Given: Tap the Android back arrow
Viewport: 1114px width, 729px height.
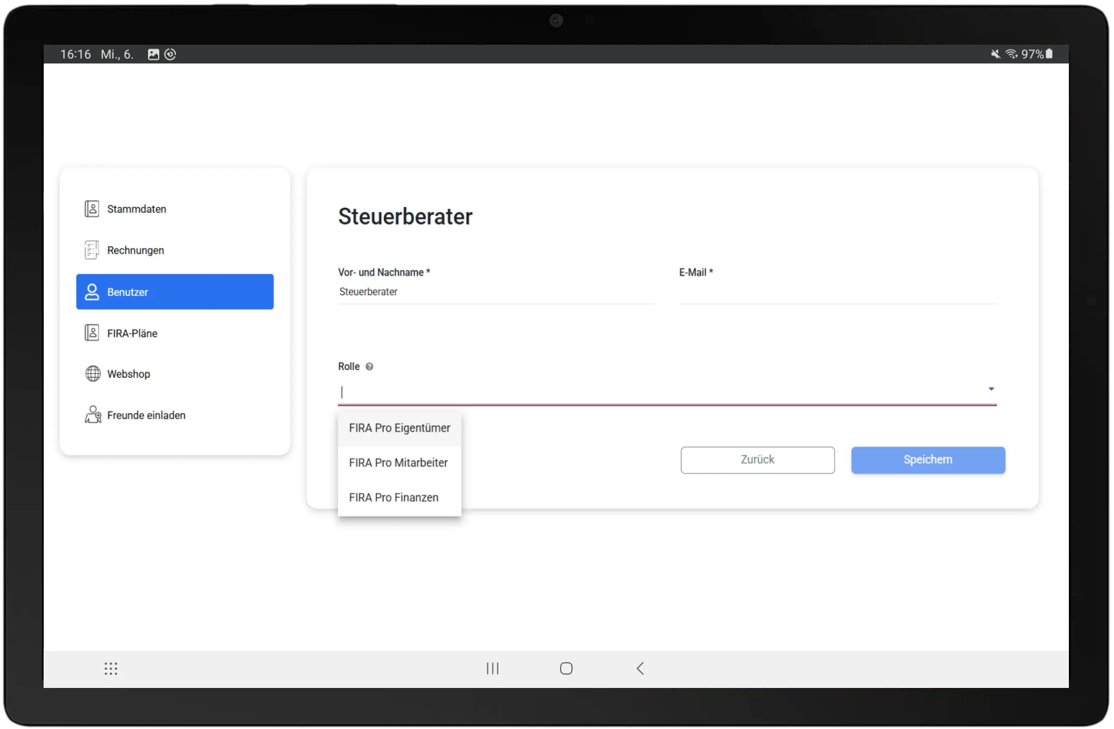Looking at the screenshot, I should click(640, 669).
